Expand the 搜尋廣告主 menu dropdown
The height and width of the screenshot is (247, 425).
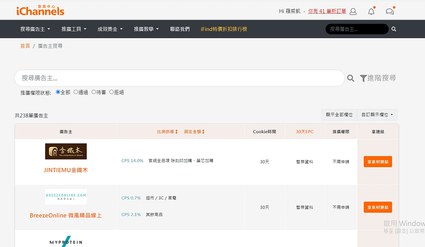[35, 29]
